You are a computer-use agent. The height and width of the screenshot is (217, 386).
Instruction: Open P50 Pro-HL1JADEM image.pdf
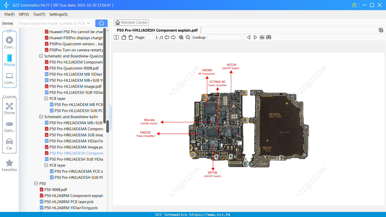pyautogui.click(x=73, y=86)
